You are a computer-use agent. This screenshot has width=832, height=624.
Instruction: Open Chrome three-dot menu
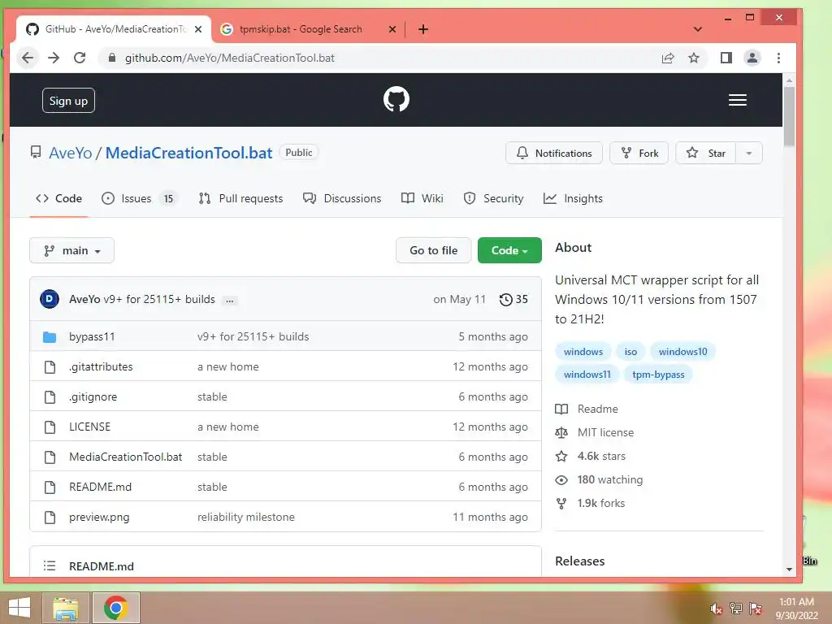pyautogui.click(x=778, y=58)
